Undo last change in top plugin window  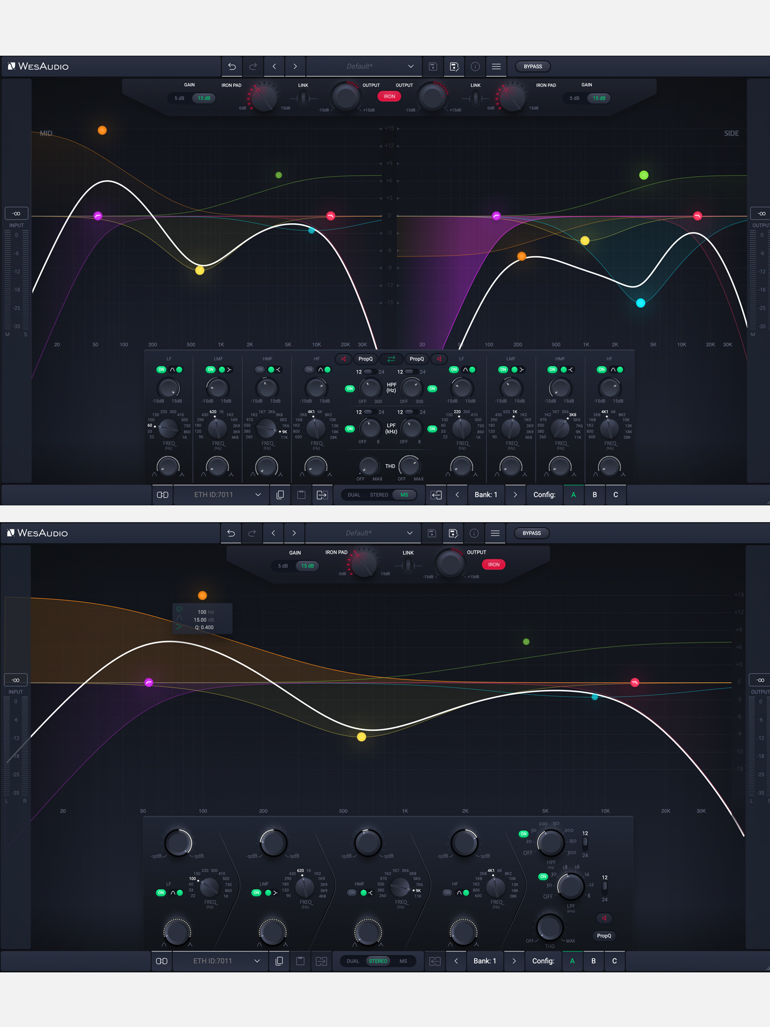232,66
